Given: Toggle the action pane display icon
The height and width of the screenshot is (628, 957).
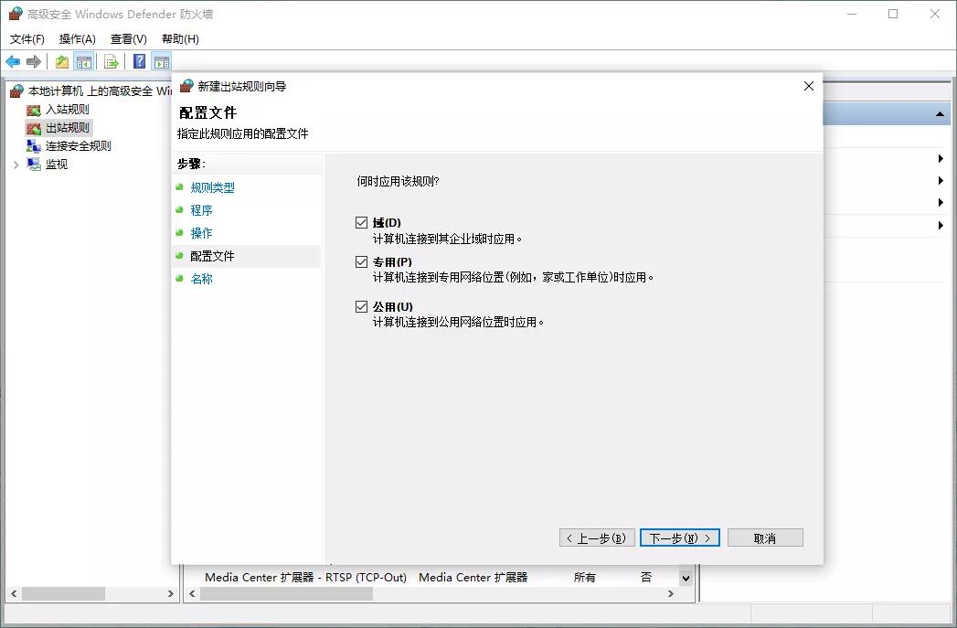Looking at the screenshot, I should click(162, 61).
